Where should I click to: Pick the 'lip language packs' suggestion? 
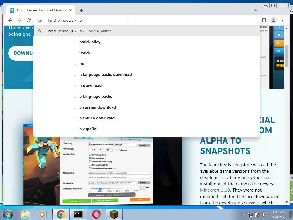(x=146, y=96)
